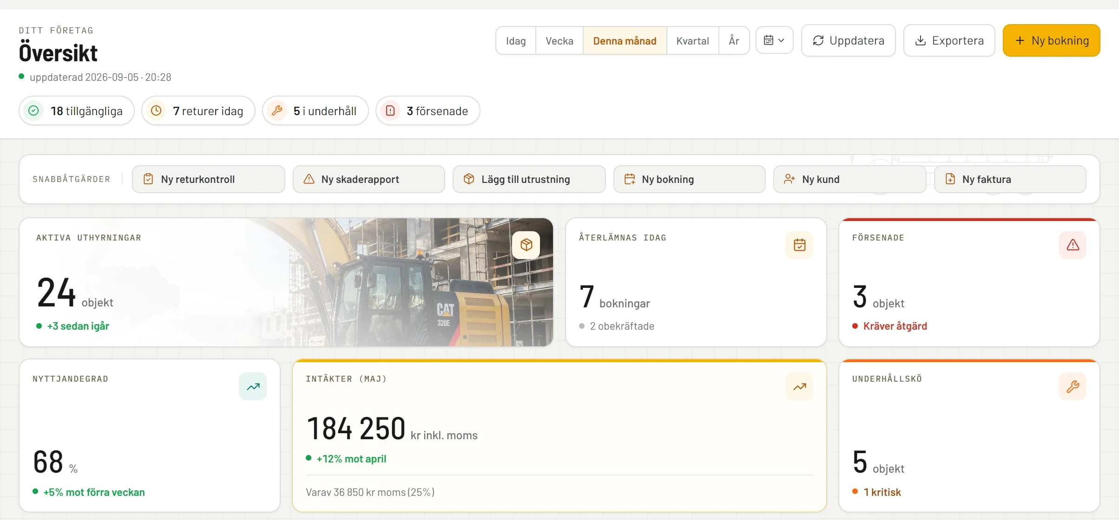
Task: Click Ny bokning in Snabbåtgärder row
Action: tap(689, 179)
